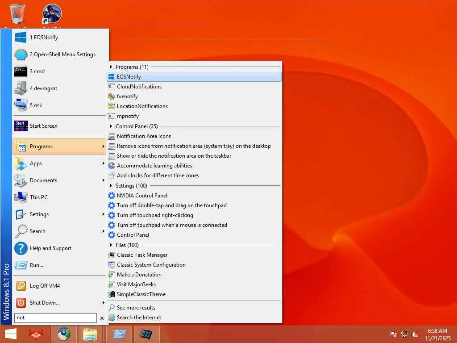Open Visit MajorGeeks link

click(x=195, y=284)
